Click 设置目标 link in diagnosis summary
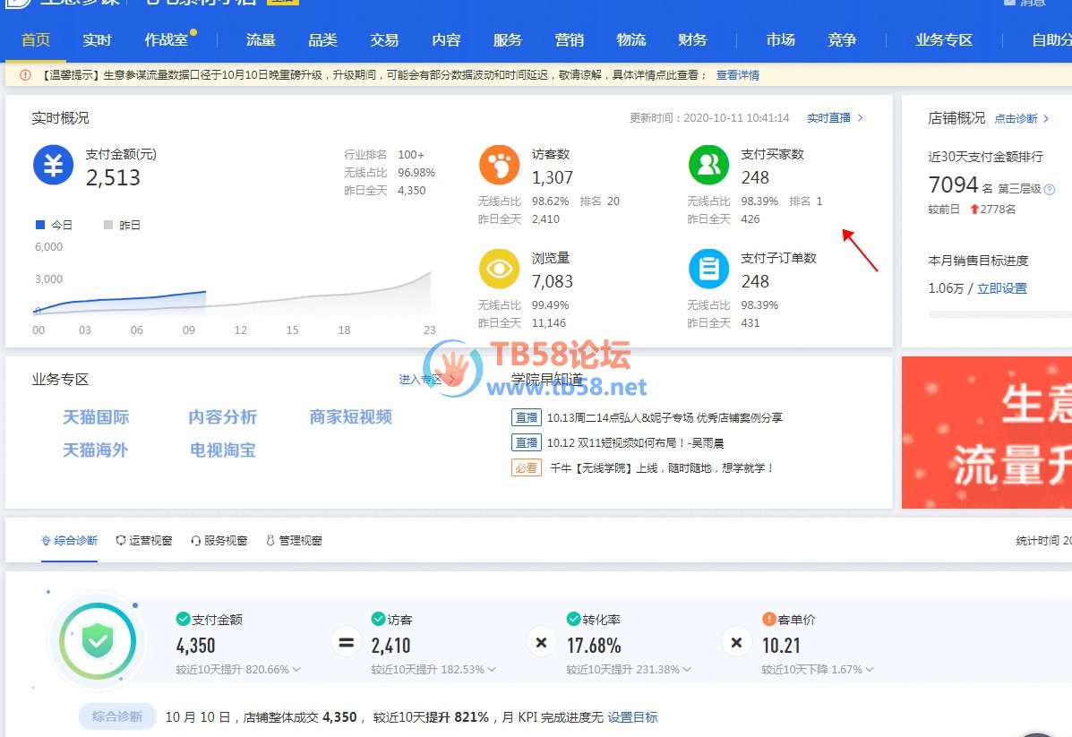The width and height of the screenshot is (1072, 737). click(632, 717)
